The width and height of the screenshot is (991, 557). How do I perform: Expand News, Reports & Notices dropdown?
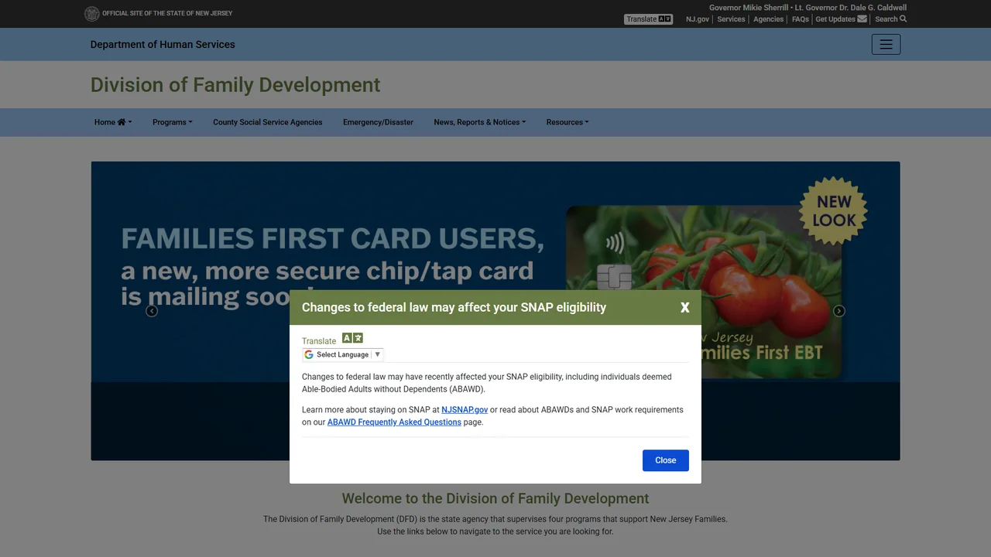click(479, 122)
